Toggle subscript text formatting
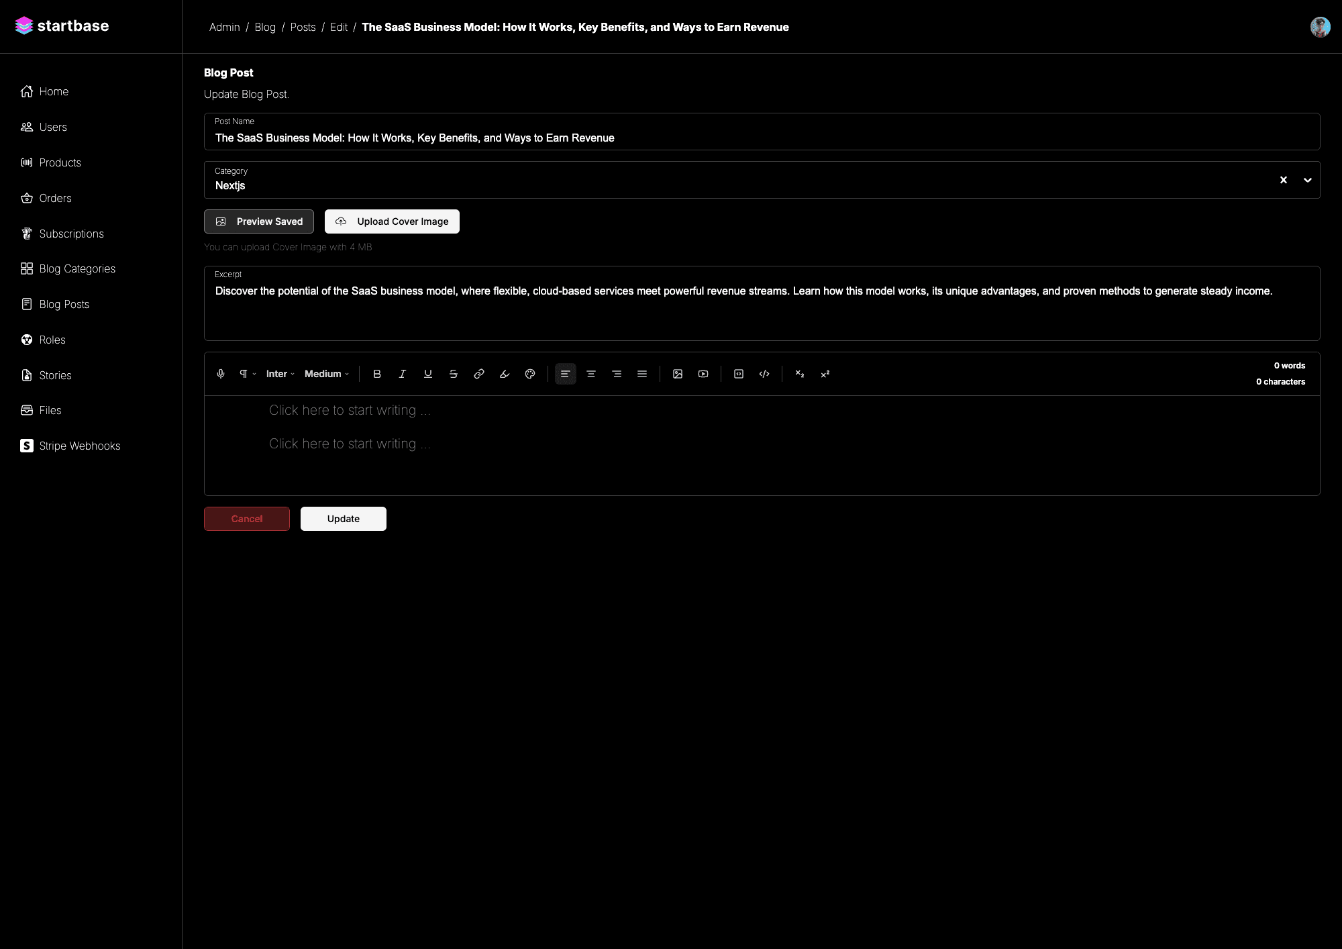This screenshot has width=1342, height=949. (x=800, y=373)
